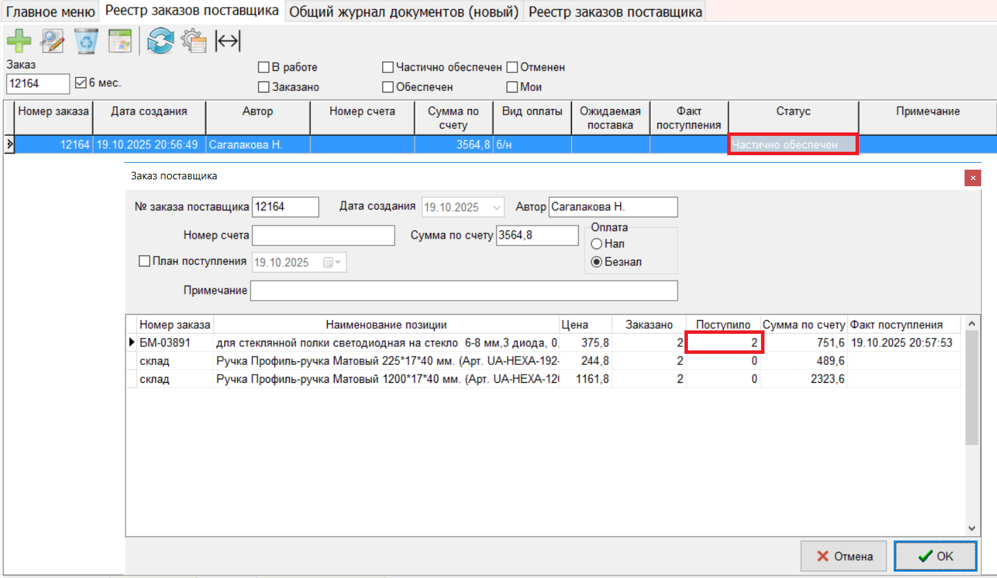
Task: Click the green plus add order icon
Action: coord(19,41)
